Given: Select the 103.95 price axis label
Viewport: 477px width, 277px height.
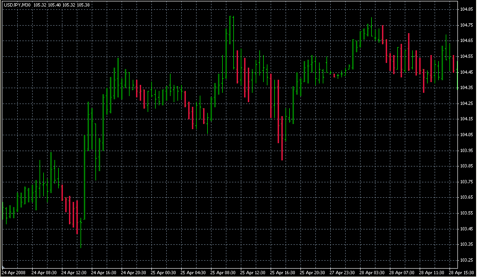Looking at the screenshot, I should tap(466, 150).
